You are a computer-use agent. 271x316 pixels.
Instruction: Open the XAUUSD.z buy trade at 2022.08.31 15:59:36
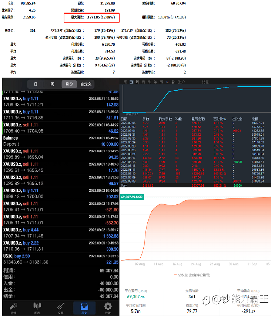[61, 115]
